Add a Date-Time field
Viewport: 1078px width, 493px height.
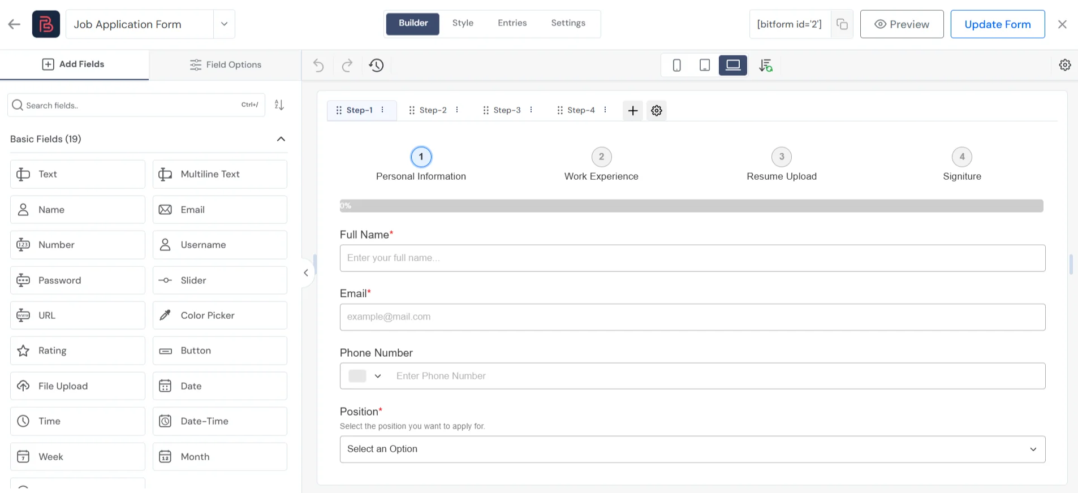(x=220, y=421)
